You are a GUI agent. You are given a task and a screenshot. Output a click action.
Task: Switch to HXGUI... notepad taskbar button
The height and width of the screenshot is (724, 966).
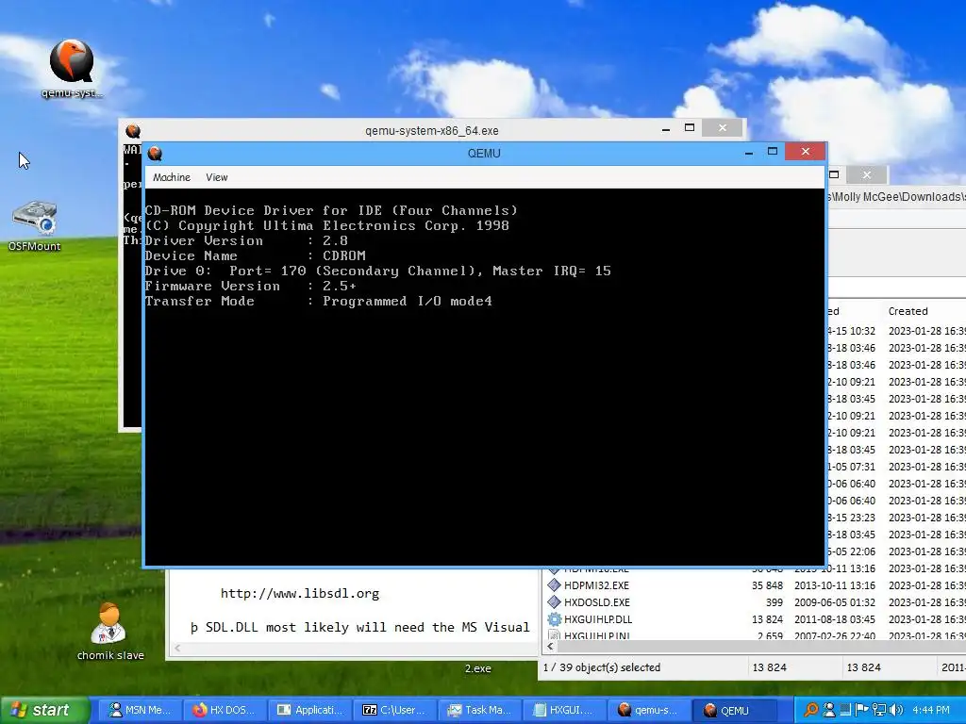click(x=565, y=710)
